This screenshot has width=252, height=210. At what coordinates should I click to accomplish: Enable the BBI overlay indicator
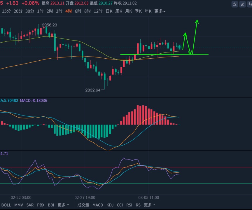pyautogui.click(x=51, y=205)
